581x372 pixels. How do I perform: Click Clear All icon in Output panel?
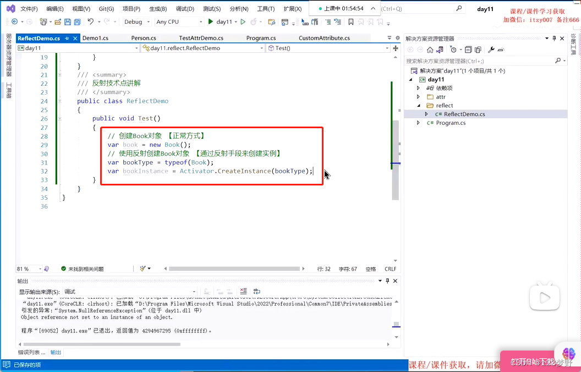tap(243, 291)
